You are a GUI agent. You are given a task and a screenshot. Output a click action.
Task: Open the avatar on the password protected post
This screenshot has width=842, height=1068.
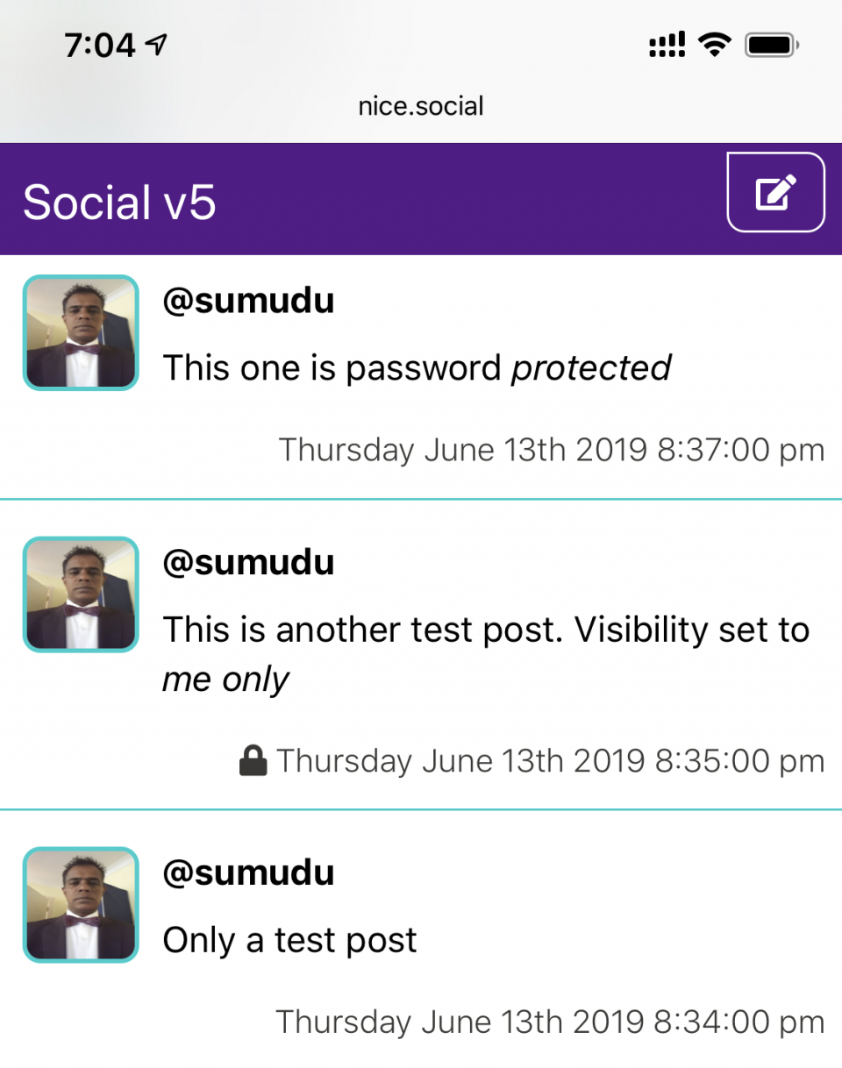pos(81,332)
